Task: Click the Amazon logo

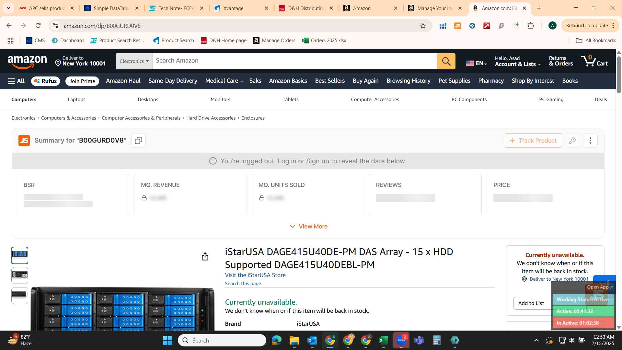Action: coord(27,61)
